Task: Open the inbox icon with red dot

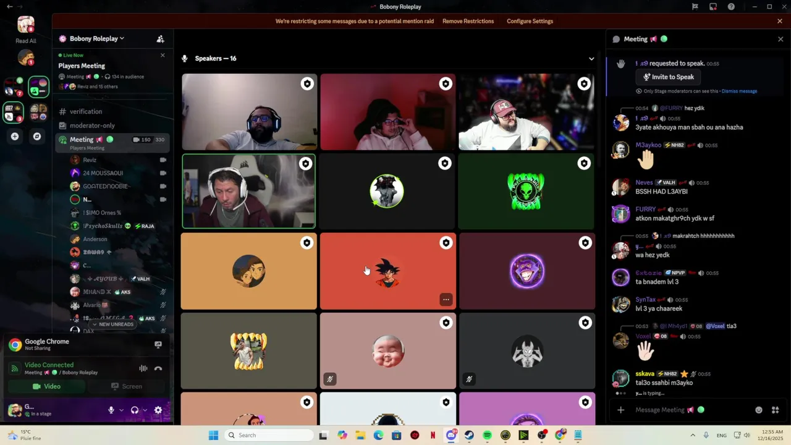Action: [713, 7]
